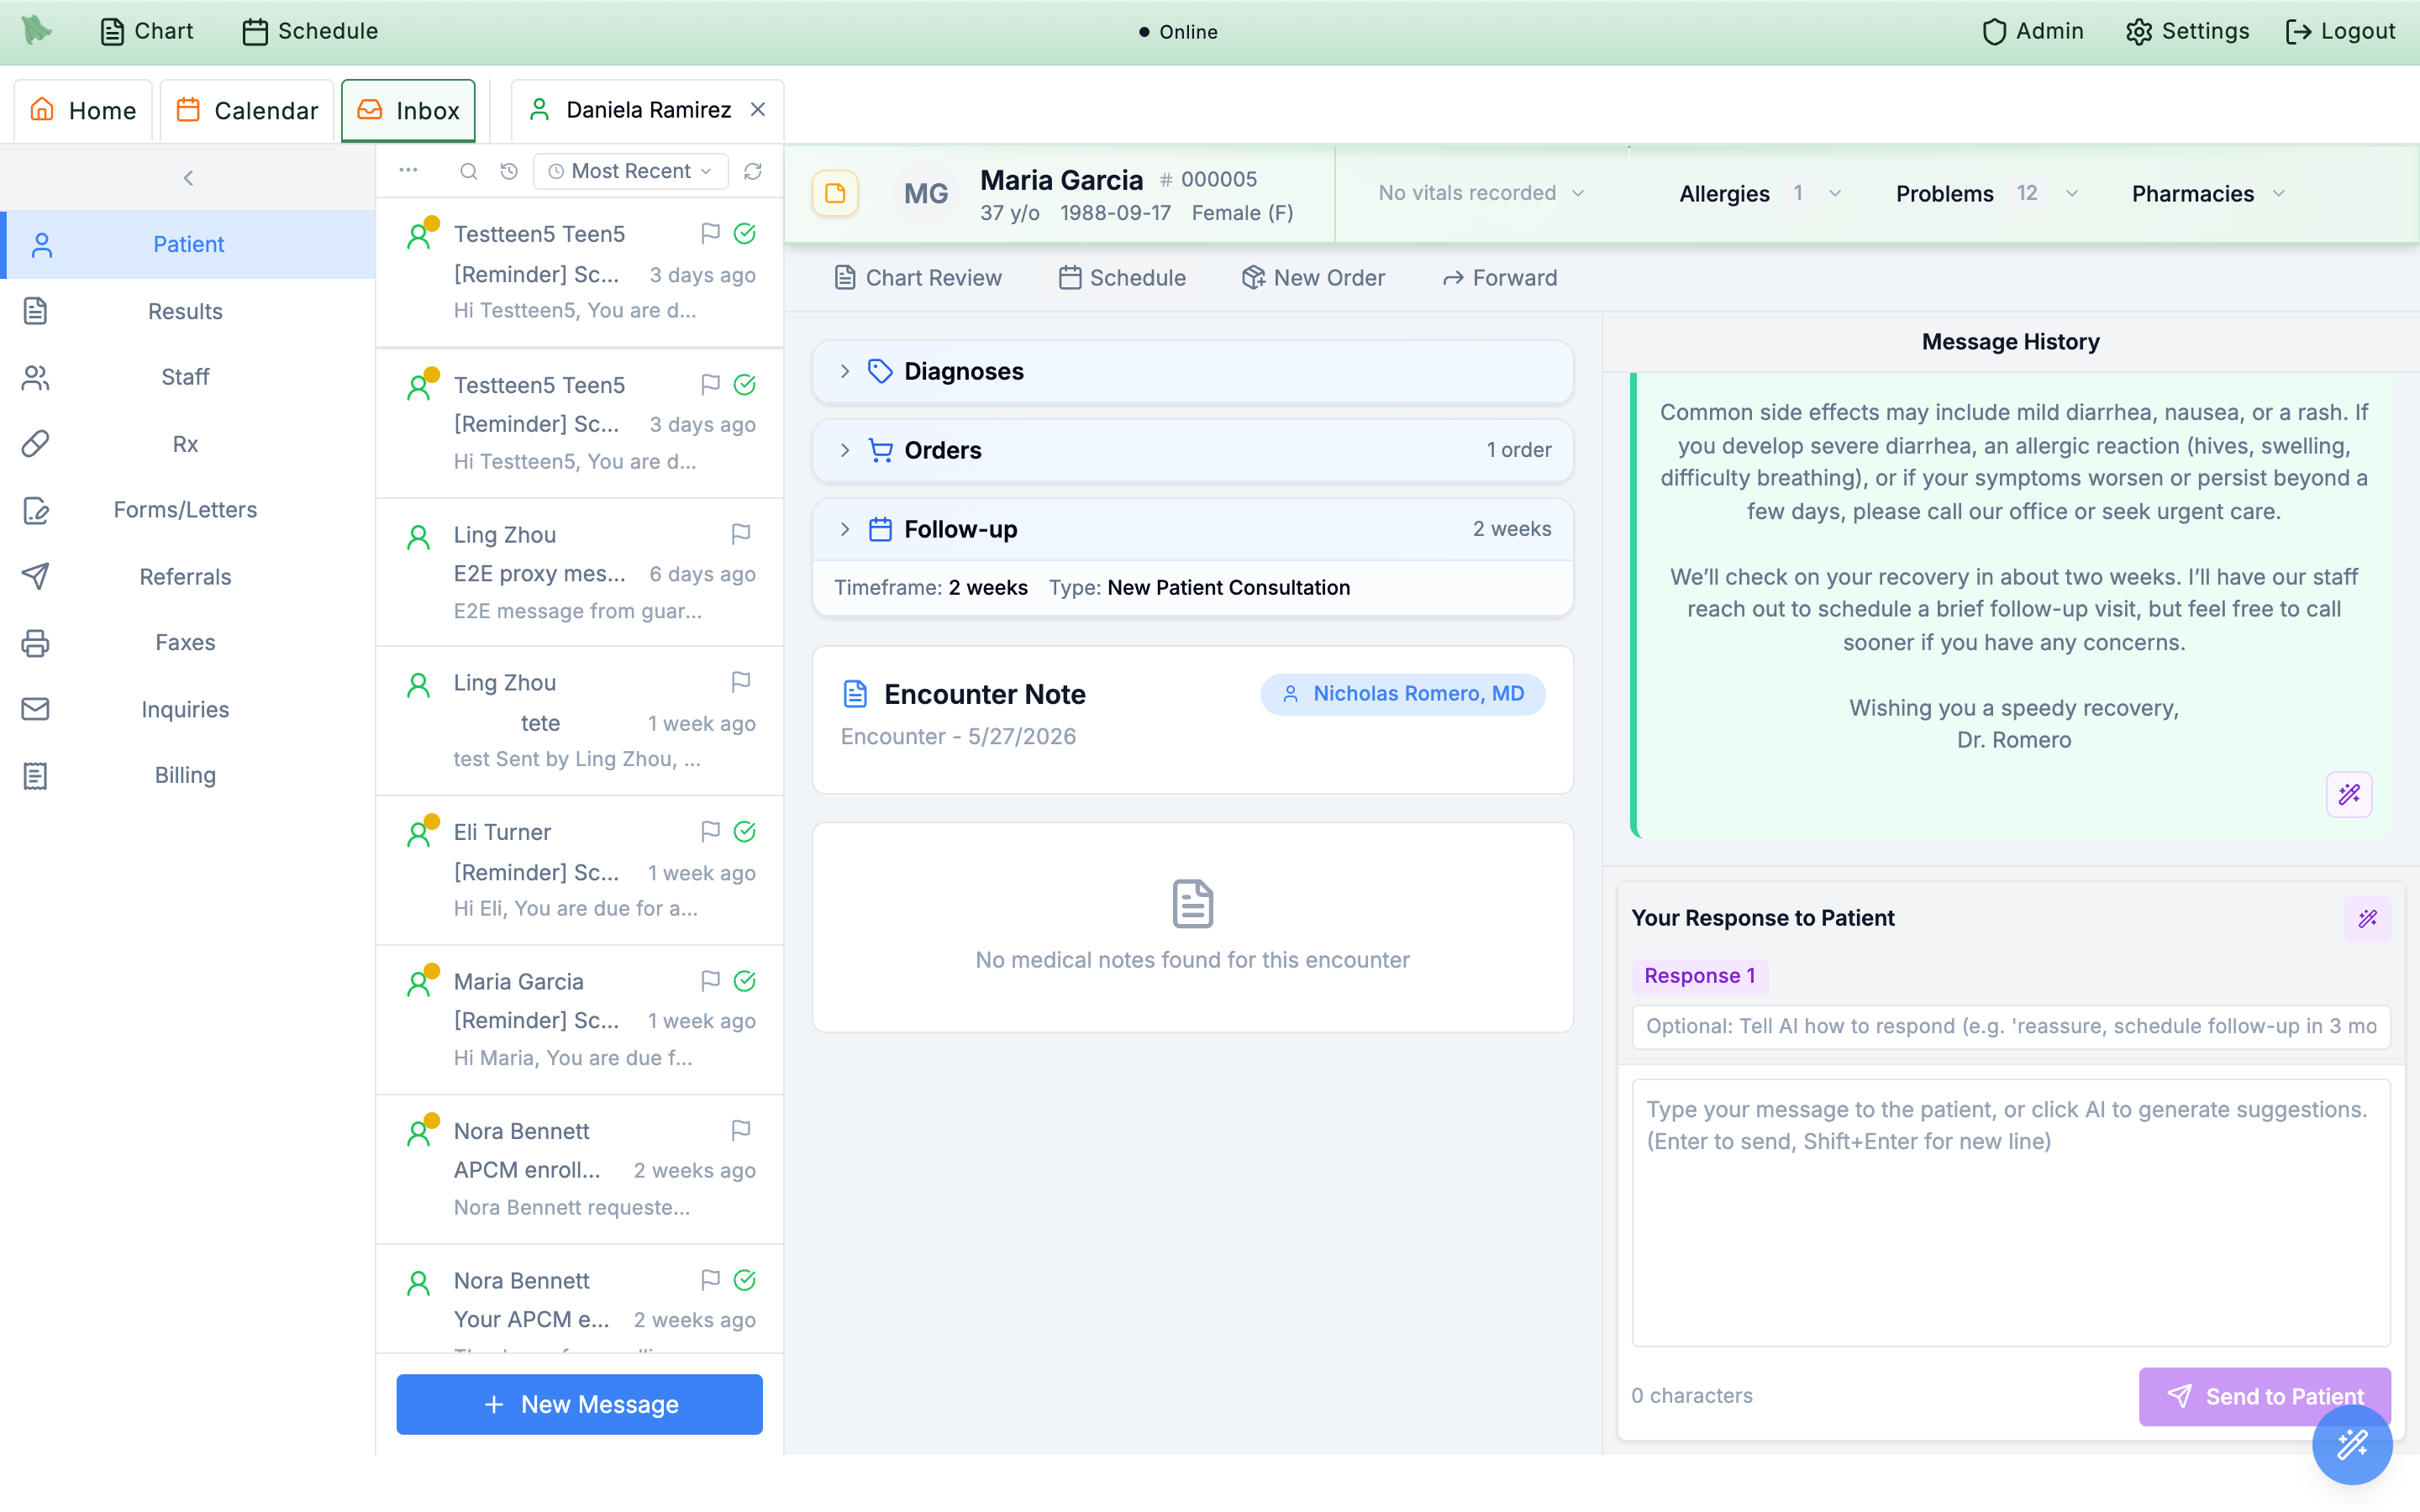Expand the Problems dropdown
The width and height of the screenshot is (2420, 1512).
point(1987,193)
